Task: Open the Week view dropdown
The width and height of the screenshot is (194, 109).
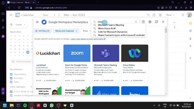Action: coord(170,15)
